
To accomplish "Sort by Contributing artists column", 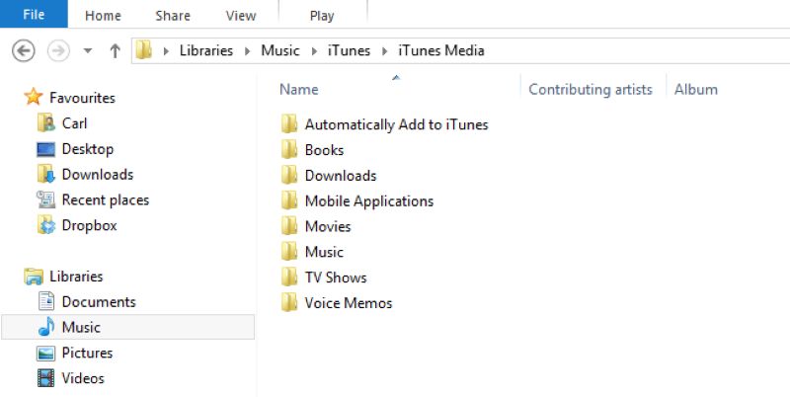I will tap(590, 89).
